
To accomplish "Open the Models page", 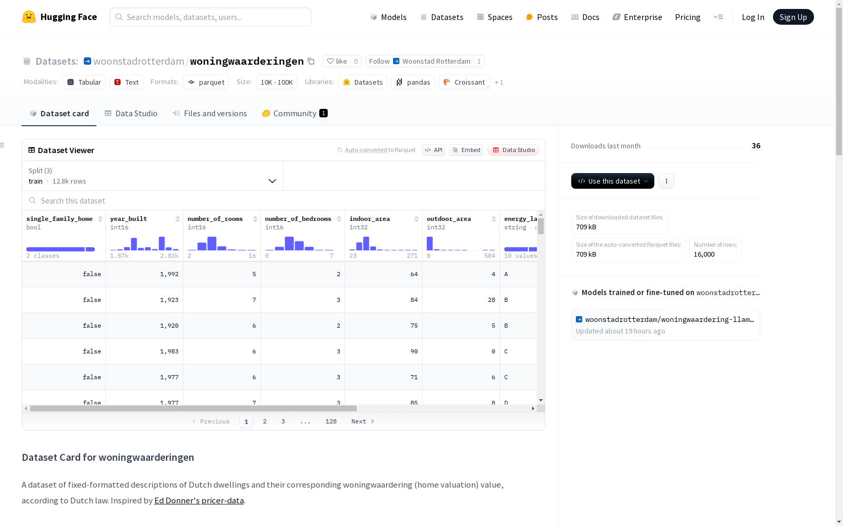I will click(388, 17).
